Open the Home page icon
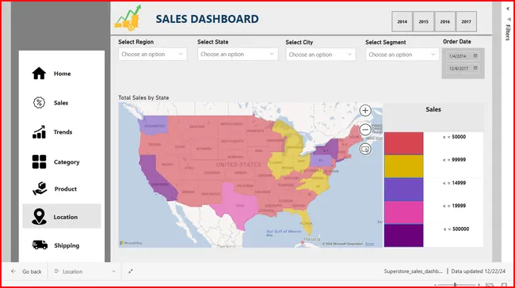Image resolution: width=515 pixels, height=288 pixels. point(39,73)
